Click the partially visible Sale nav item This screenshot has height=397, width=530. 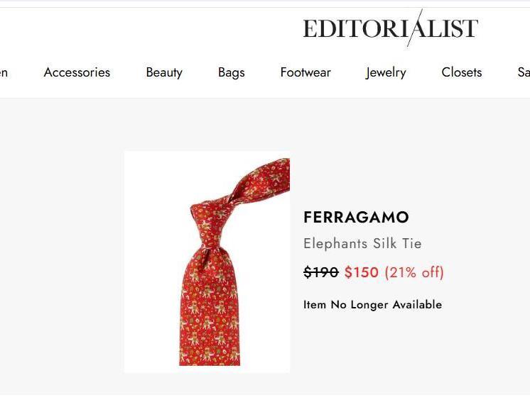click(x=524, y=72)
